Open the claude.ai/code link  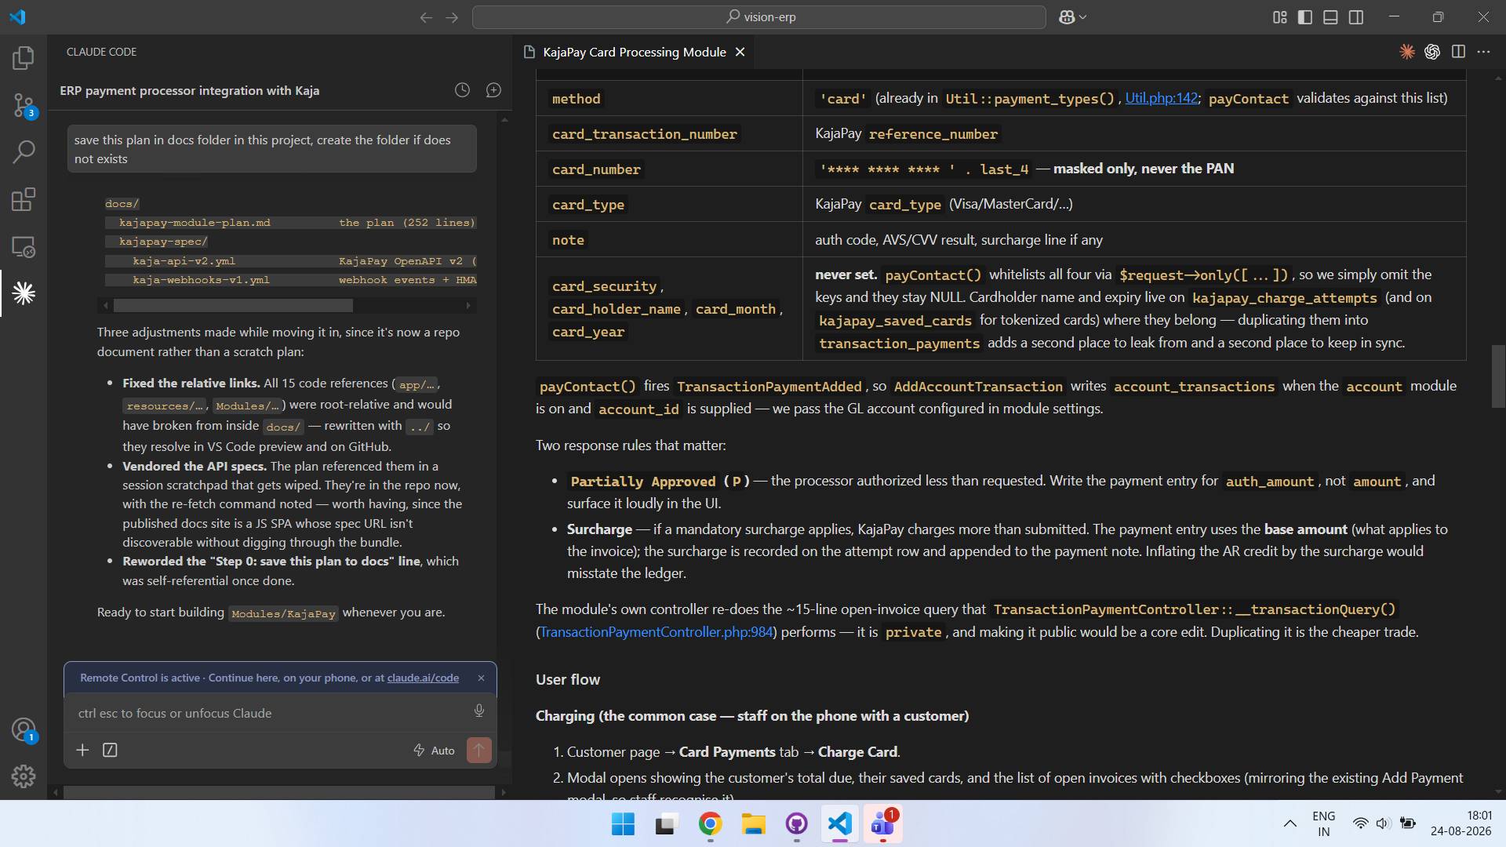pyautogui.click(x=423, y=678)
